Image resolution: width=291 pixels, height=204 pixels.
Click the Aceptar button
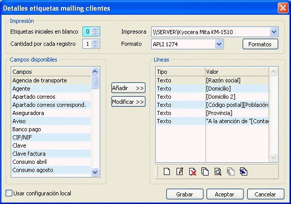pyautogui.click(x=225, y=194)
